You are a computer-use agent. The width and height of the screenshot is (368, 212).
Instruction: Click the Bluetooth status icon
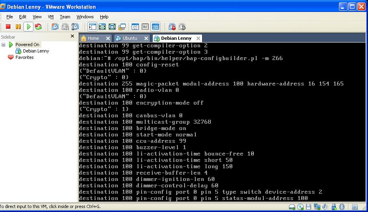point(342,207)
